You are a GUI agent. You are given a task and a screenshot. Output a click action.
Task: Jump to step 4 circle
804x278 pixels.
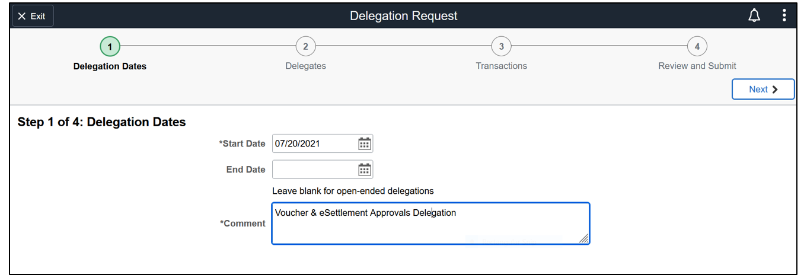click(697, 46)
